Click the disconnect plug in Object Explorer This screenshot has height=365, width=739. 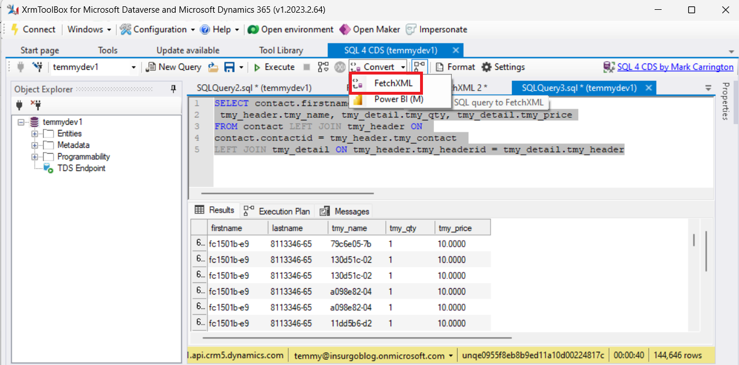click(35, 105)
